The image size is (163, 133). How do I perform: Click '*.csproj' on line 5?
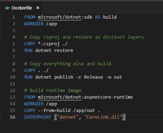(49, 44)
